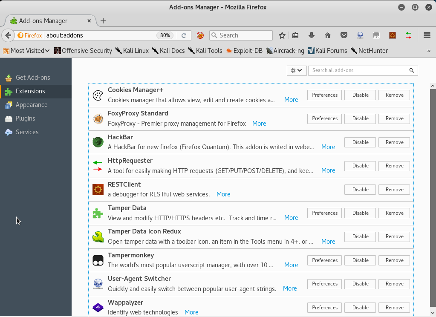
Task: Open the Downloads arrow icon
Action: click(311, 35)
